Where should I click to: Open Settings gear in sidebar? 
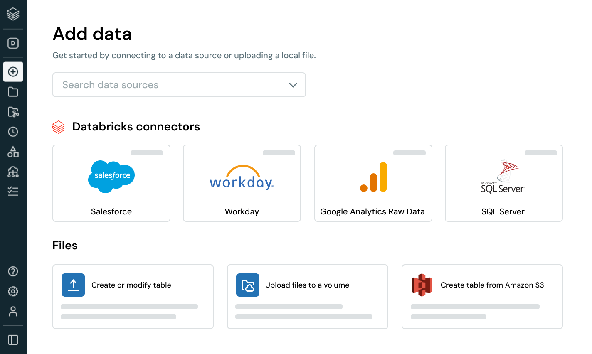(13, 291)
